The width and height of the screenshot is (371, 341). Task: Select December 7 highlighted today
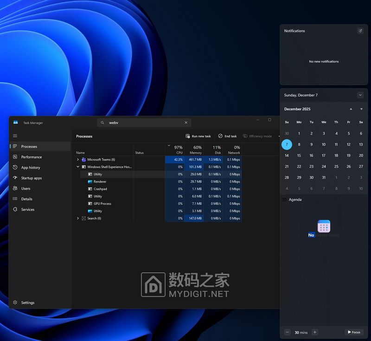pyautogui.click(x=287, y=144)
